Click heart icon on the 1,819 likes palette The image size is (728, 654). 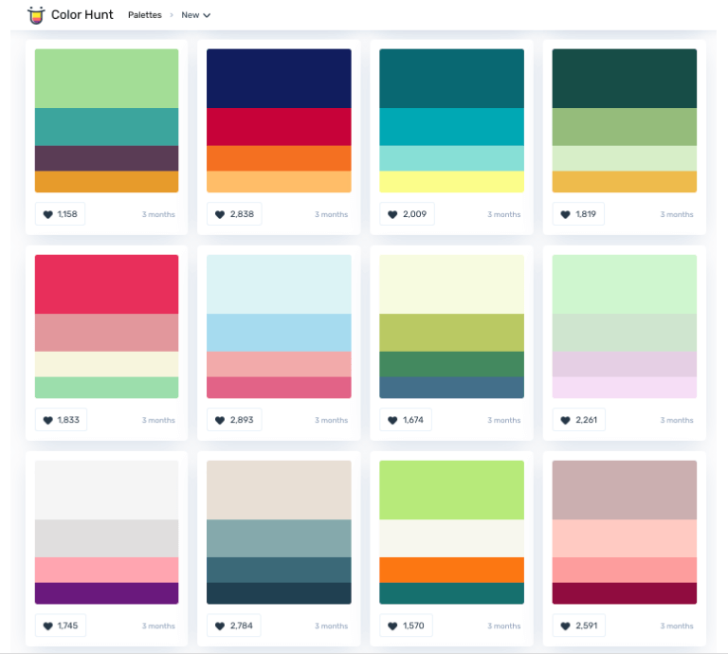click(x=566, y=214)
